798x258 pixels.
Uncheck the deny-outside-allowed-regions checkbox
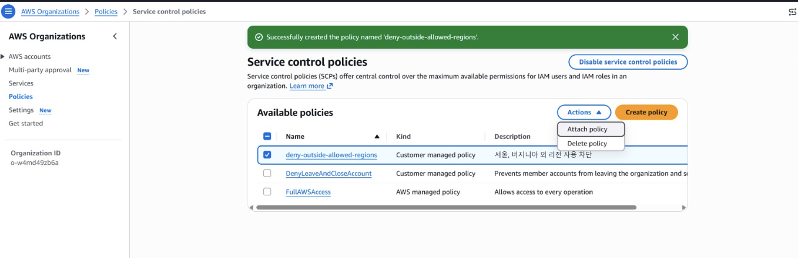tap(267, 155)
